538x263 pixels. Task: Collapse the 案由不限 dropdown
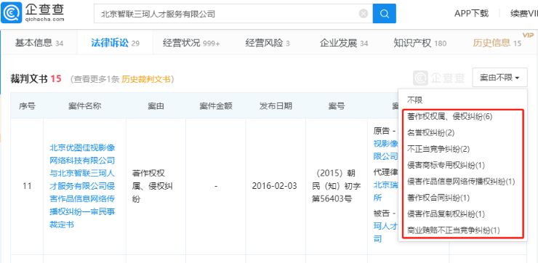pyautogui.click(x=499, y=78)
